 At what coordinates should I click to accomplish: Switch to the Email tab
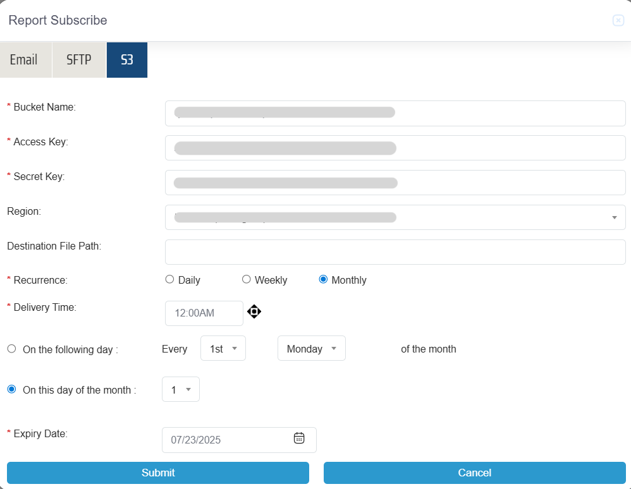tap(24, 60)
